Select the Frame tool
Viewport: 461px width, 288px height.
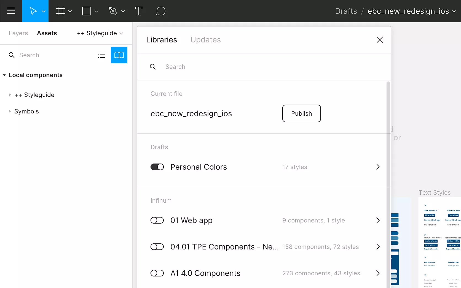pos(61,11)
